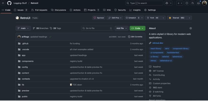
Task: Click the 982 stars star icon
Action: click(x=150, y=88)
